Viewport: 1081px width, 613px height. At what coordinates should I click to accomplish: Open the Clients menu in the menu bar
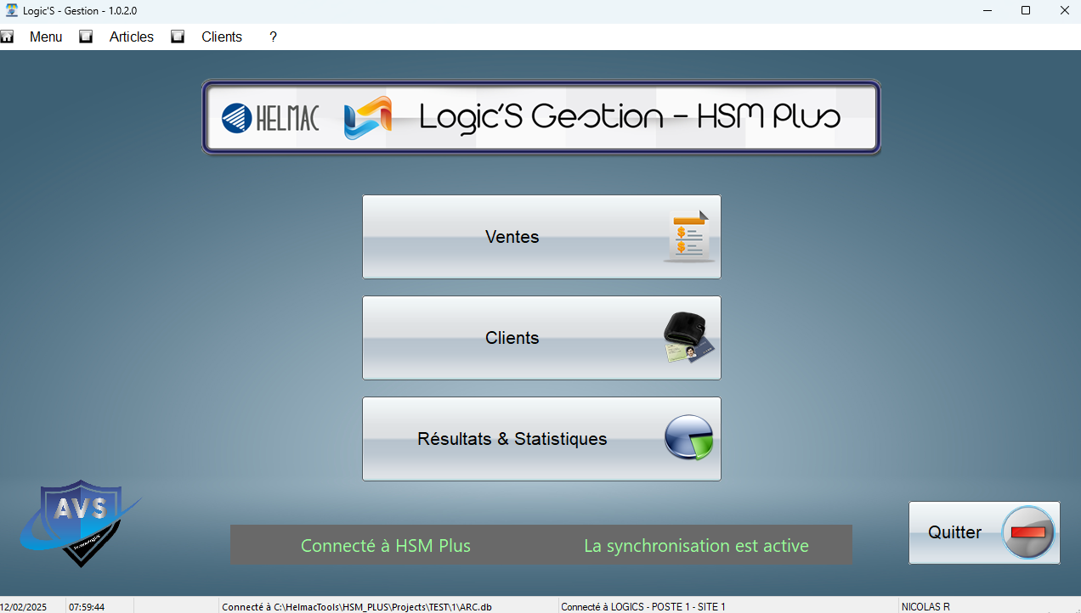pos(222,37)
